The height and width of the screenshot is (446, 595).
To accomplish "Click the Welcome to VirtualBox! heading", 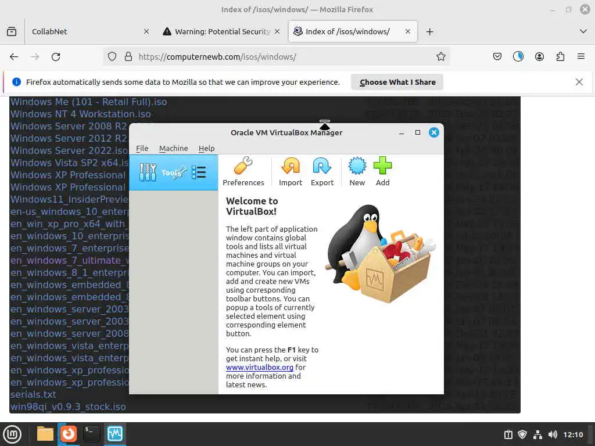I will [252, 206].
